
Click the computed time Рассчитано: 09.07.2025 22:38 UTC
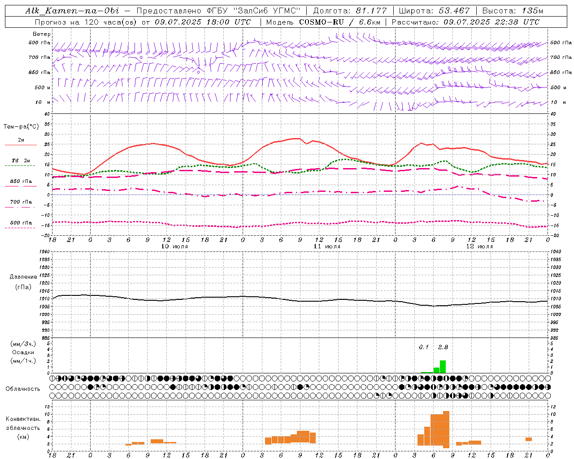[465, 22]
